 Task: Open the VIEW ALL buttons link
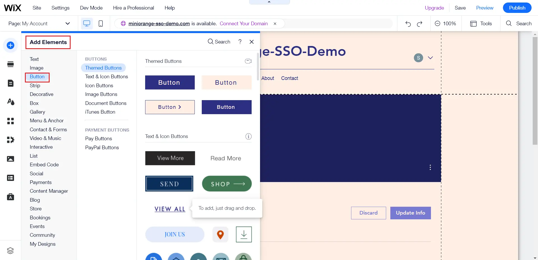tap(170, 209)
